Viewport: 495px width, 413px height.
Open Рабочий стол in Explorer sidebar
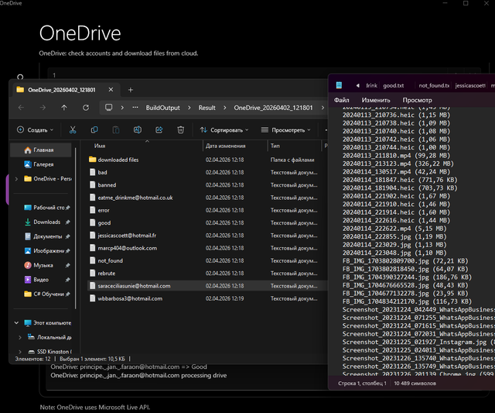click(49, 208)
